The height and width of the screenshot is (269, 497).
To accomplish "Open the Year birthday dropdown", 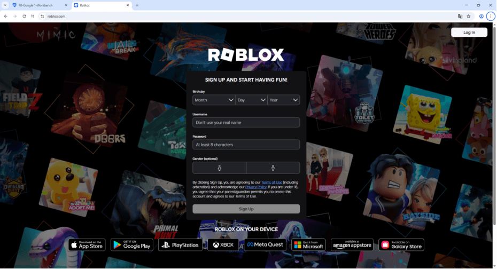I will pyautogui.click(x=284, y=100).
